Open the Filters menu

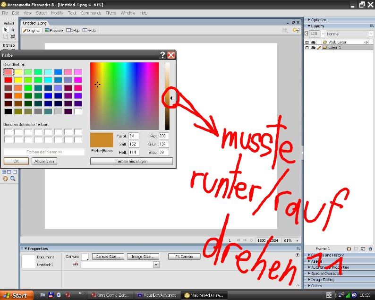(111, 13)
